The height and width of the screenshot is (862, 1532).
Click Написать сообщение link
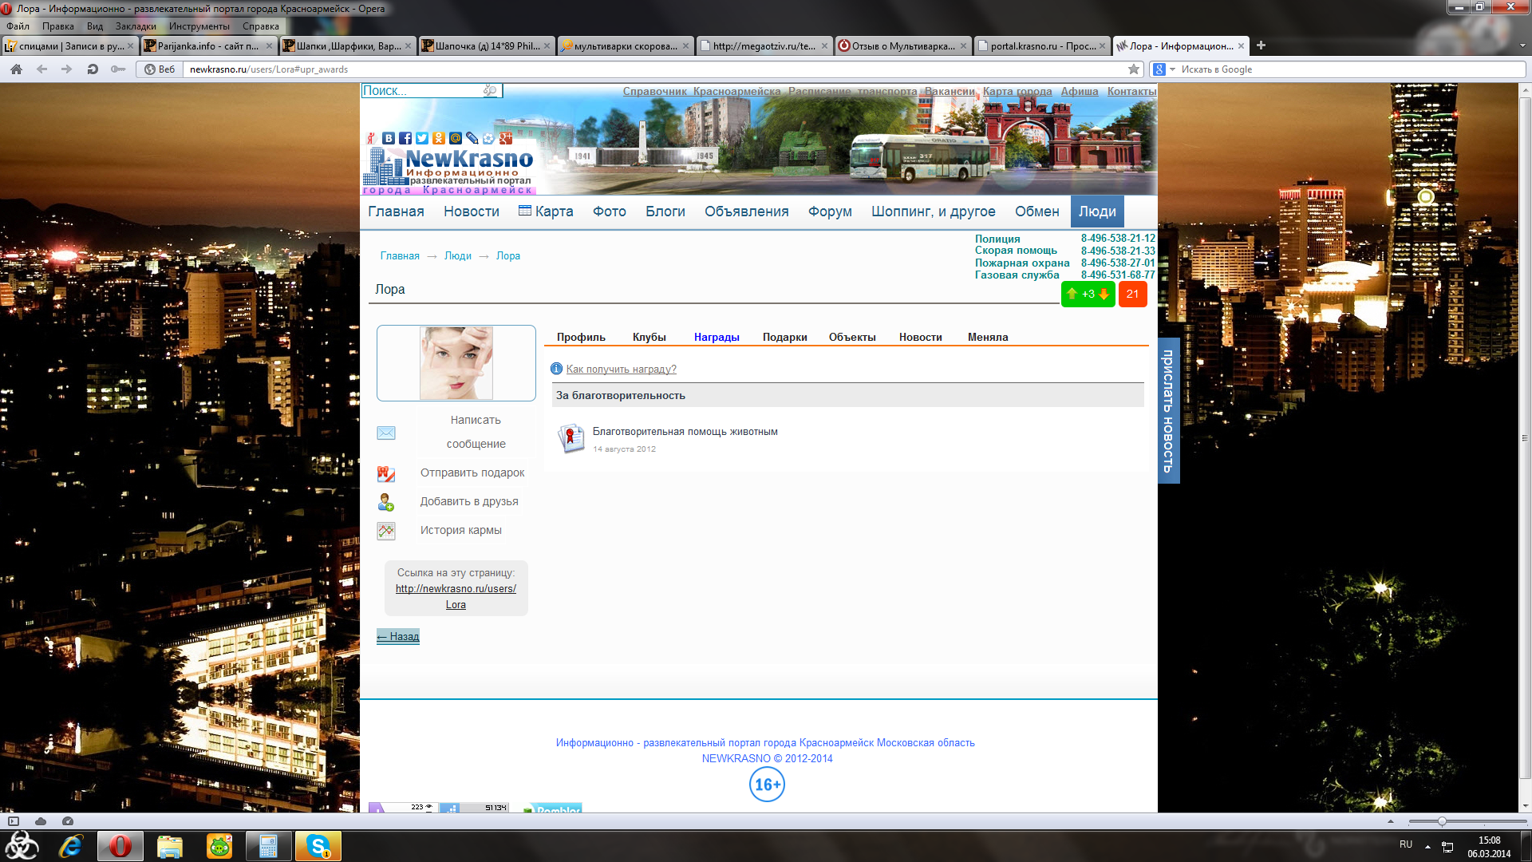(x=476, y=432)
